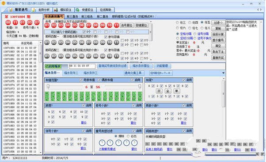Select red kill-number ball 05
The height and width of the screenshot is (162, 266).
tap(75, 26)
